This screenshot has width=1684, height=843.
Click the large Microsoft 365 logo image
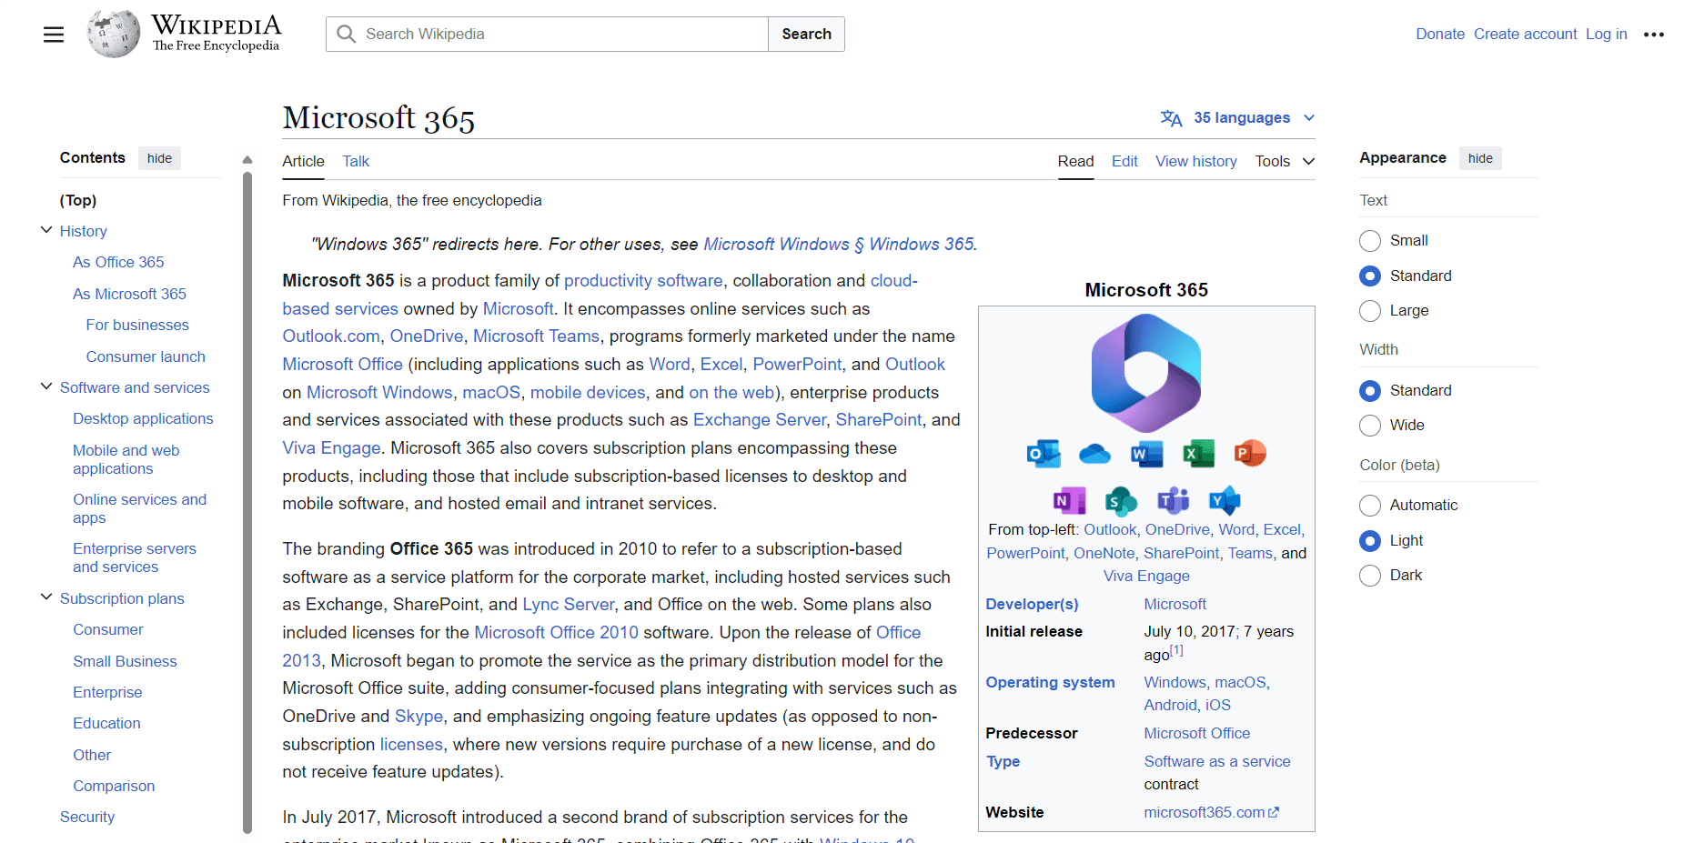click(1145, 373)
